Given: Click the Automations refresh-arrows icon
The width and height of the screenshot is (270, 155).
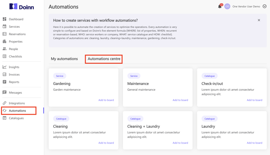Looking at the screenshot, I should 4,110.
